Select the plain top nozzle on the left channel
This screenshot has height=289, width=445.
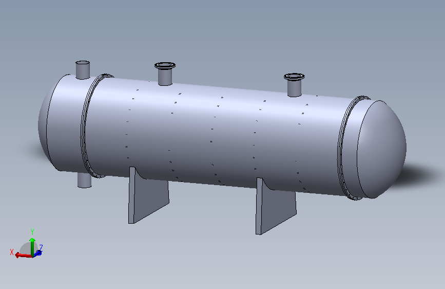coord(83,70)
